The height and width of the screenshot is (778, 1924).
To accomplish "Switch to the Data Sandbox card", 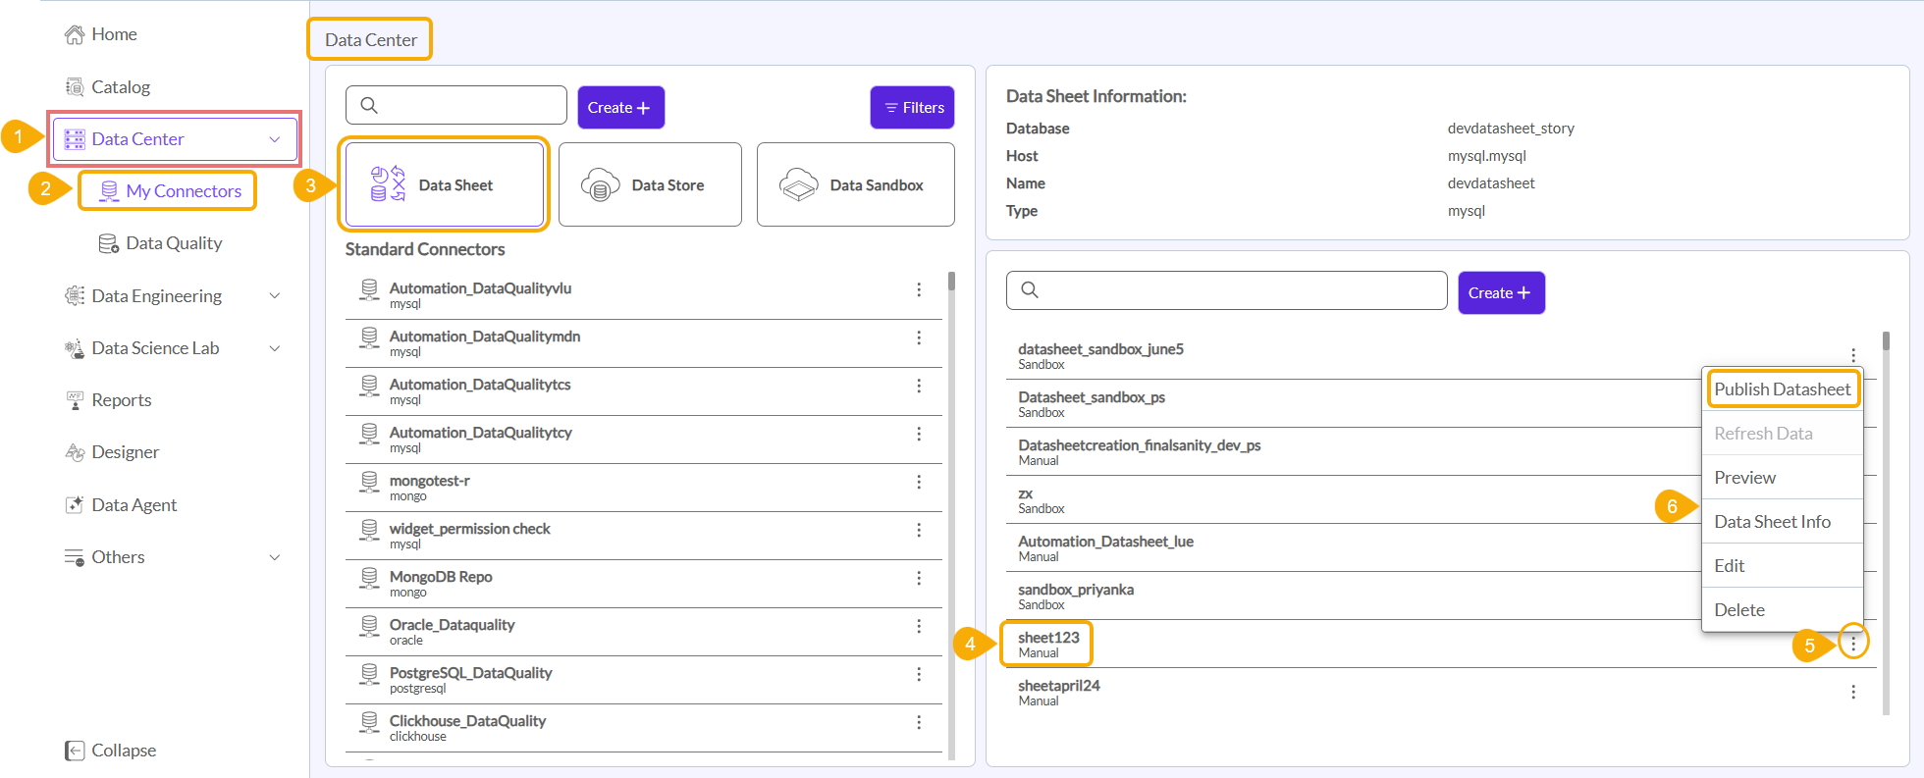I will (x=855, y=184).
